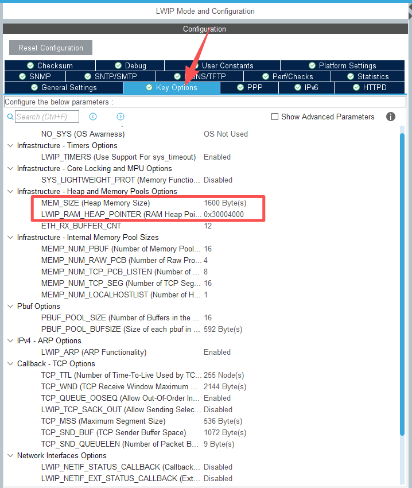The height and width of the screenshot is (488, 412).
Task: Click the green check icon on HTTPD tab
Action: tap(356, 87)
